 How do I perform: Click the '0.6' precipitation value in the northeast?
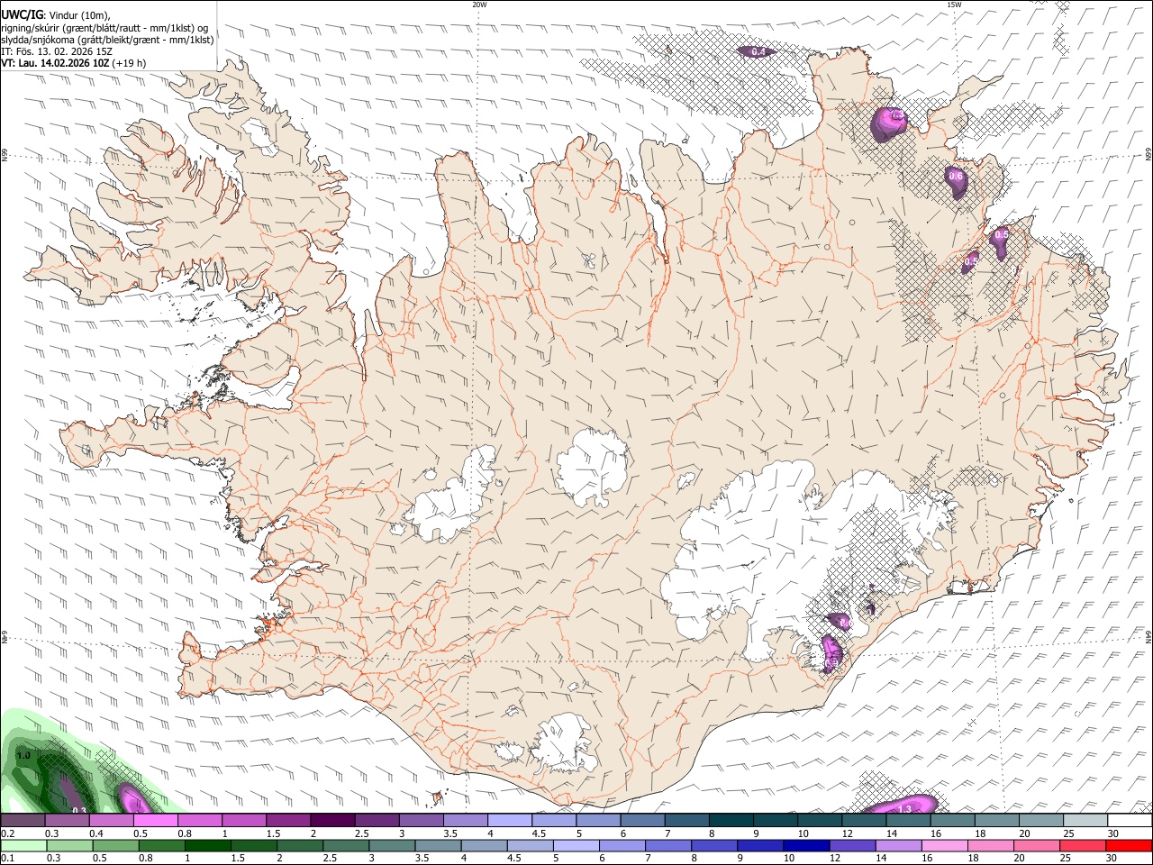tap(957, 177)
